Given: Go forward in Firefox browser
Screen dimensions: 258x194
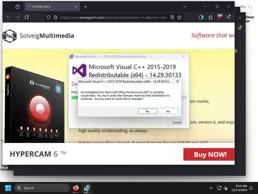Looking at the screenshot, I should coord(18,17).
